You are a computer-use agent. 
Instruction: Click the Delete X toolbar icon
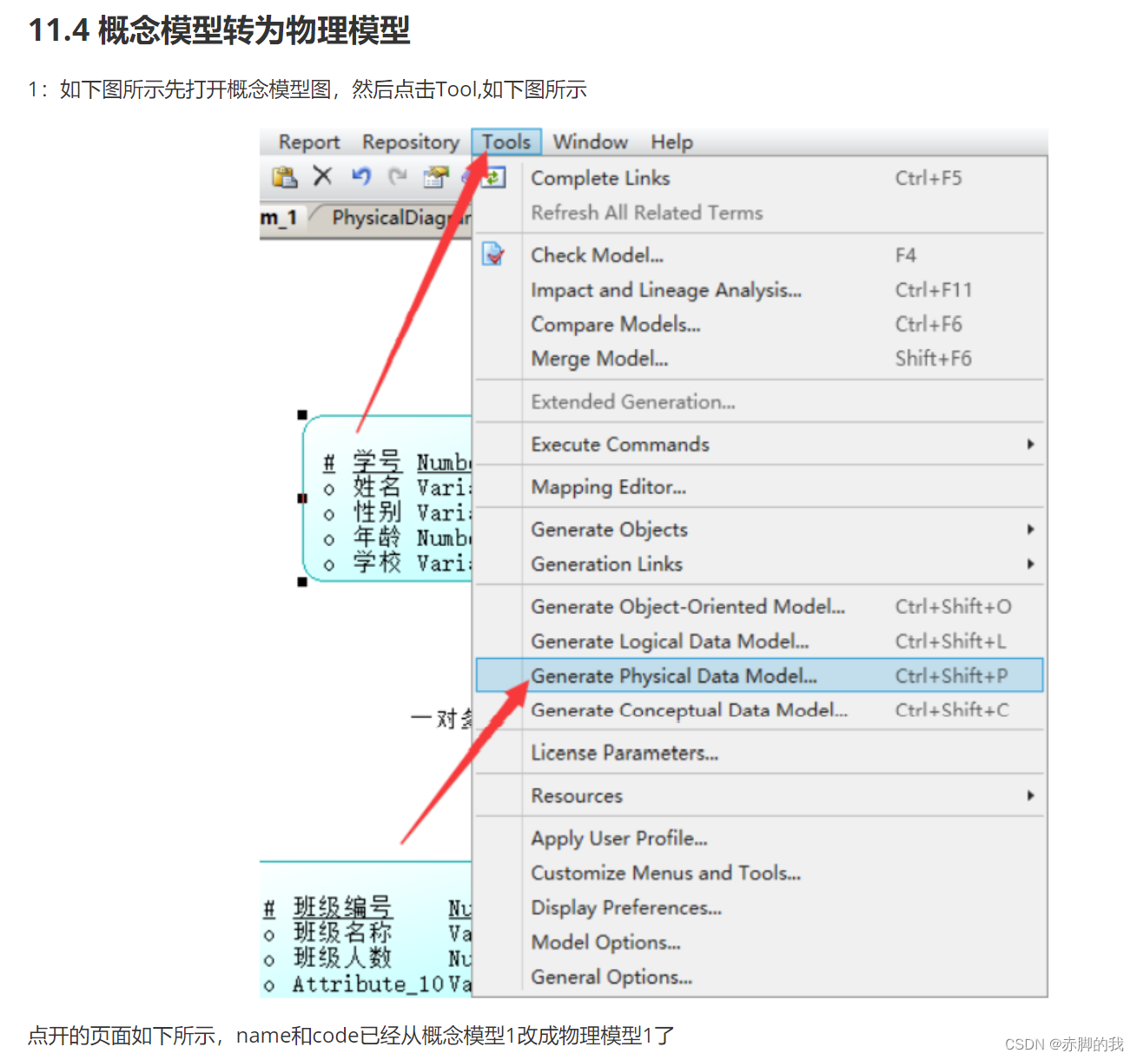point(322,176)
